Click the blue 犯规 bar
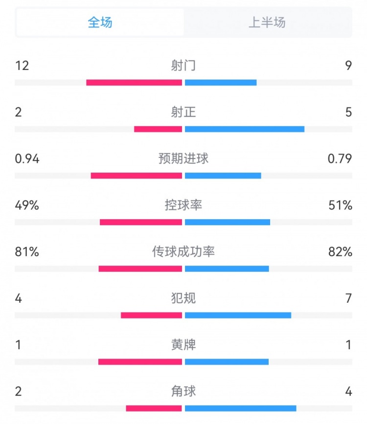This screenshot has height=424, width=367. (238, 315)
